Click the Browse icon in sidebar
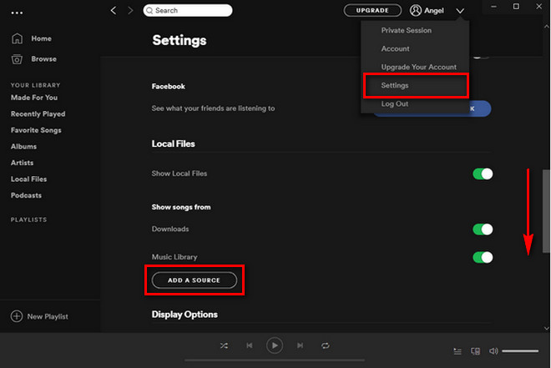551x368 pixels. click(x=17, y=59)
